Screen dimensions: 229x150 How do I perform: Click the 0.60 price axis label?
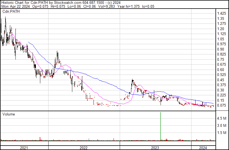pyautogui.click(x=221, y=70)
